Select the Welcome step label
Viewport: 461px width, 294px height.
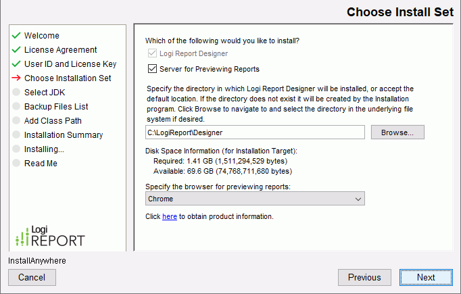pos(42,36)
